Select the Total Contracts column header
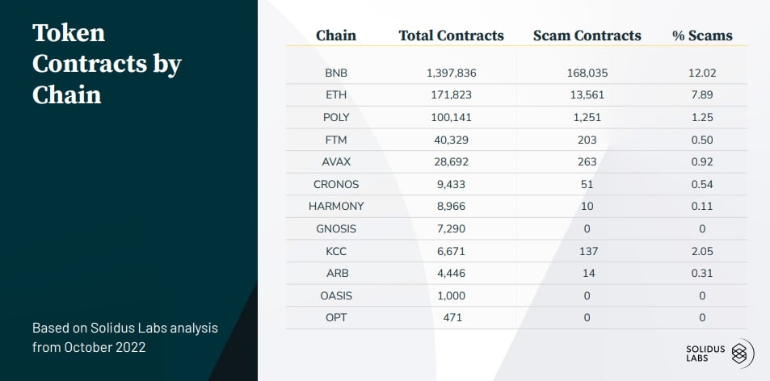The height and width of the screenshot is (381, 770). tap(451, 36)
